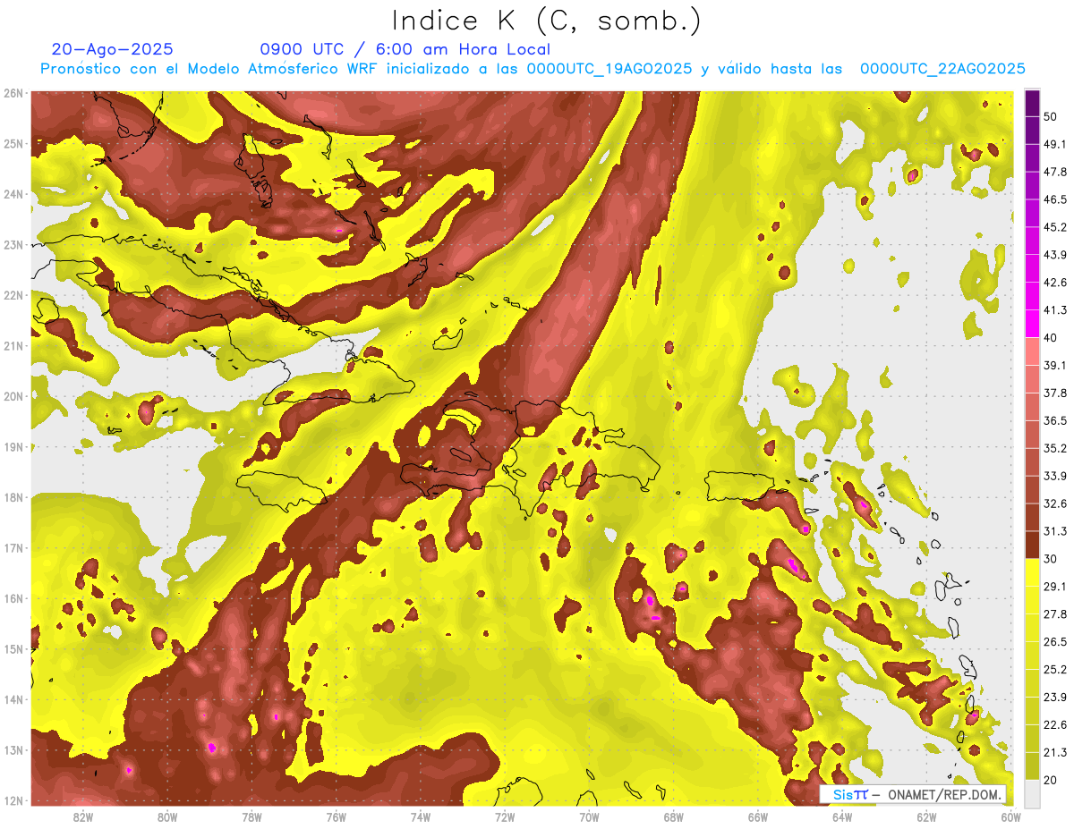The height and width of the screenshot is (829, 1074).
Task: Click the latitude label "20N"
Action: (13, 396)
